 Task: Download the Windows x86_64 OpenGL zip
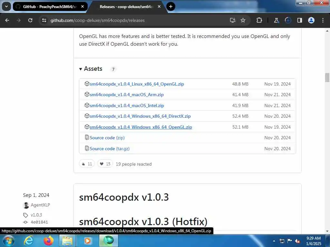tap(141, 127)
